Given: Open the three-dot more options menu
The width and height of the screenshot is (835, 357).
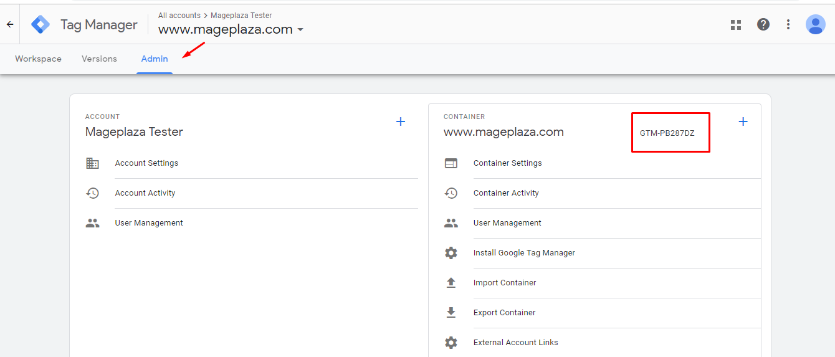Looking at the screenshot, I should [788, 24].
